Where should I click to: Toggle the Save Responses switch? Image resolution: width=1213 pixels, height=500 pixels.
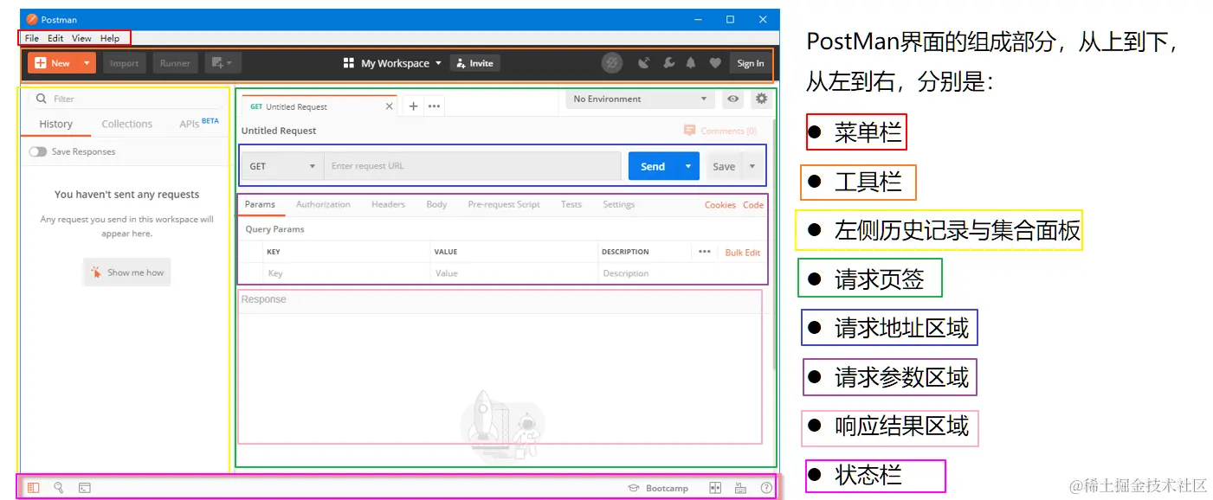tap(37, 151)
